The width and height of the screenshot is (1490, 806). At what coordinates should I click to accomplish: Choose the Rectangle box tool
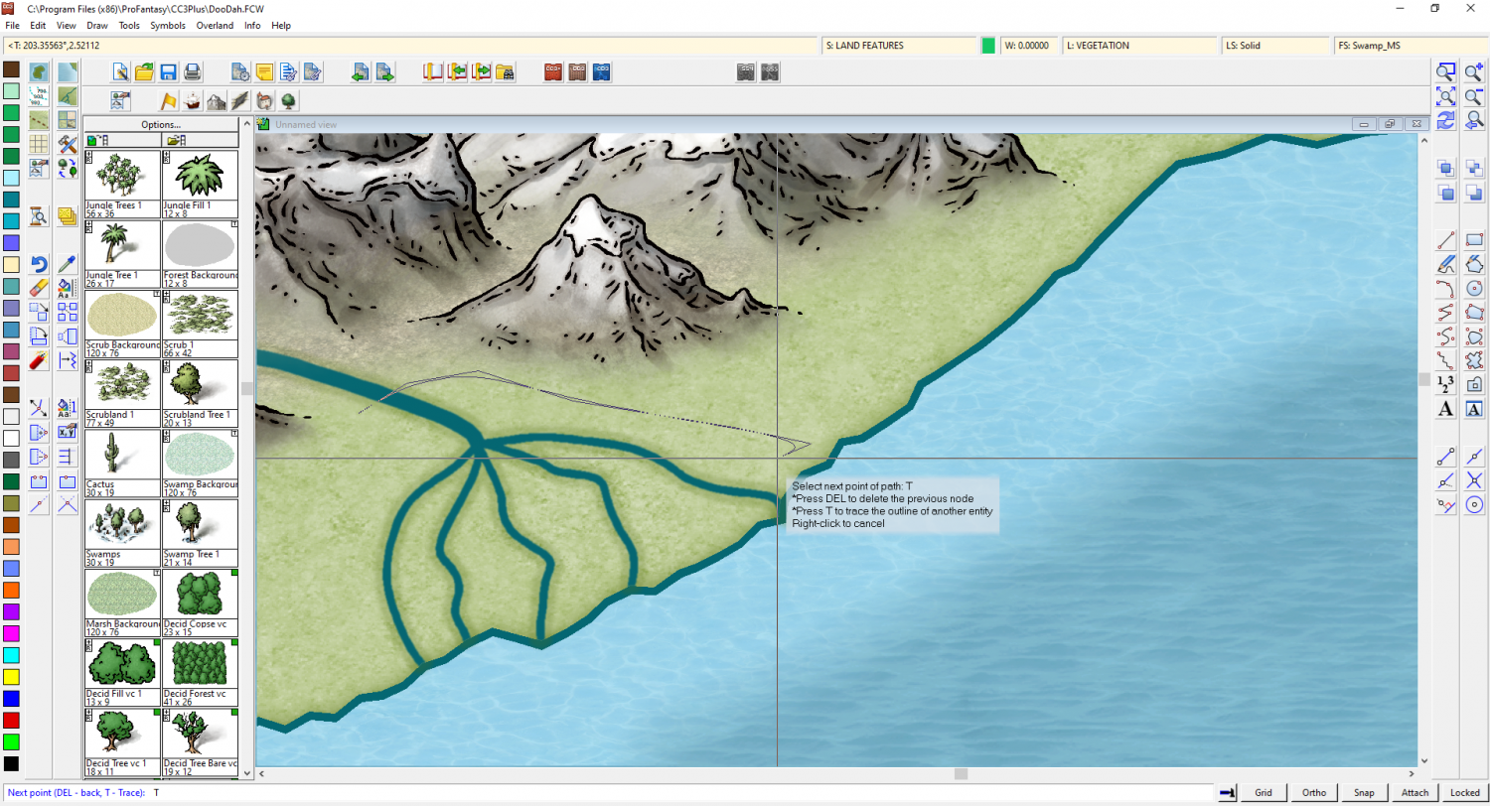click(1474, 239)
